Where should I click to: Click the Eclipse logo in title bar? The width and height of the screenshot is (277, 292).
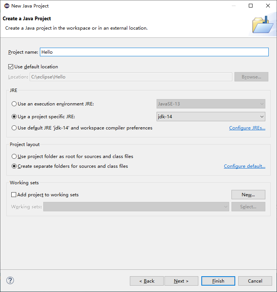click(7, 6)
